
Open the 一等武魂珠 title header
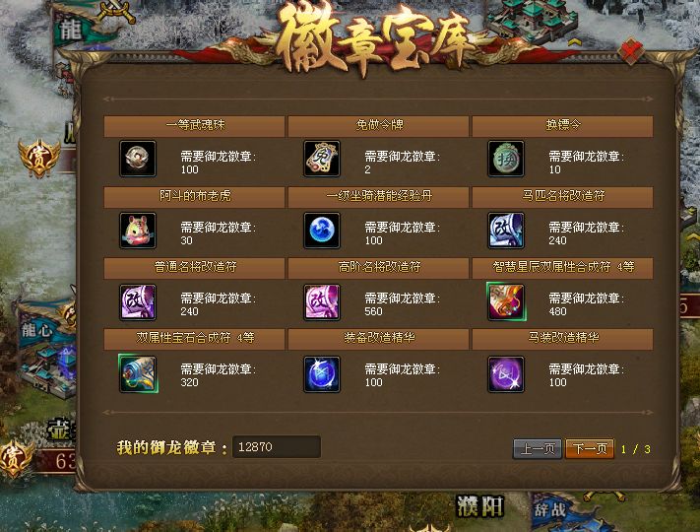click(x=194, y=125)
